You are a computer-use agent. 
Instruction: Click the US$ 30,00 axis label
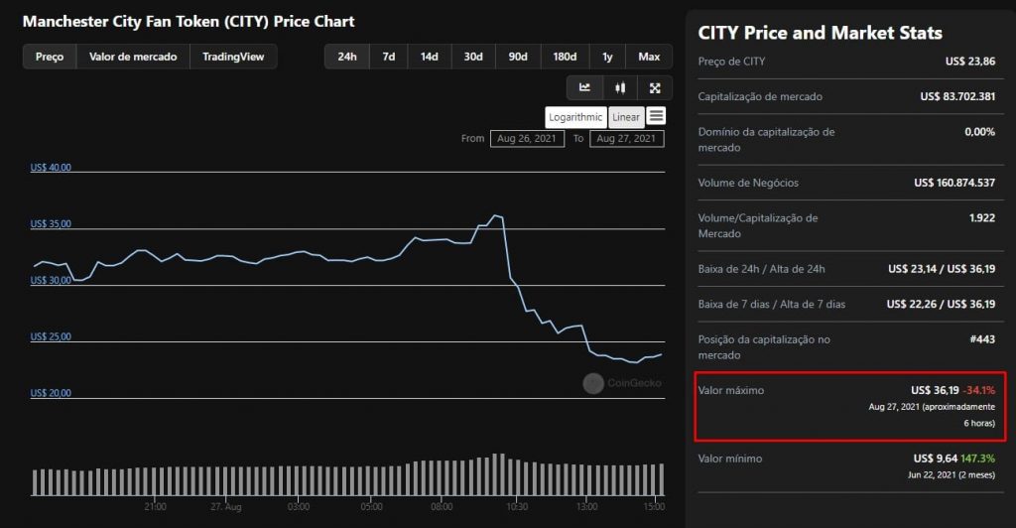[x=51, y=280]
